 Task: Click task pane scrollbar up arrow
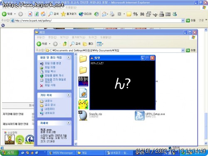[x=76, y=54]
